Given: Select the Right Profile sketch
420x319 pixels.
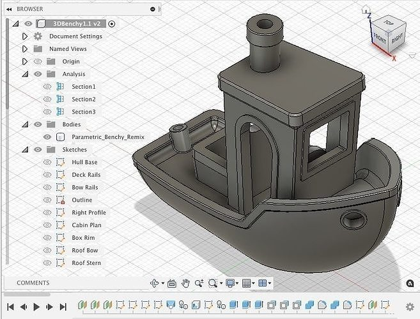Looking at the screenshot, I should tap(89, 212).
